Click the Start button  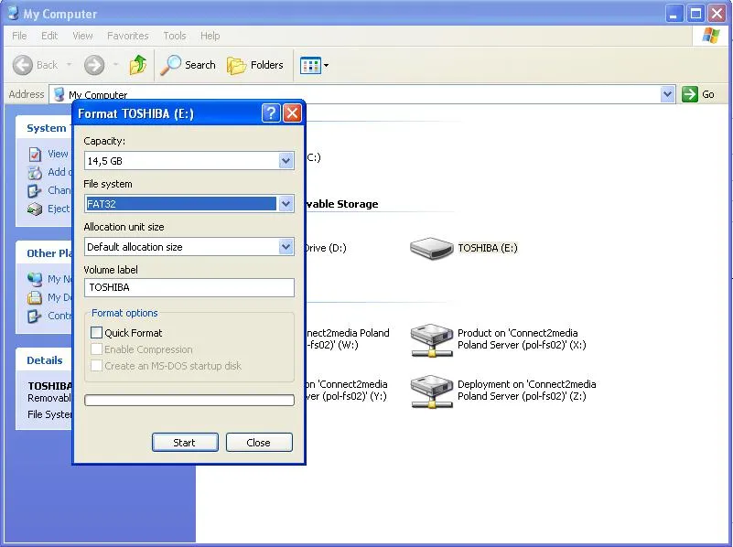pyautogui.click(x=185, y=443)
